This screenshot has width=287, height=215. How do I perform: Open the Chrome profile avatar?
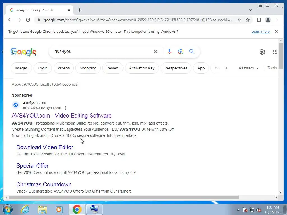(268, 20)
